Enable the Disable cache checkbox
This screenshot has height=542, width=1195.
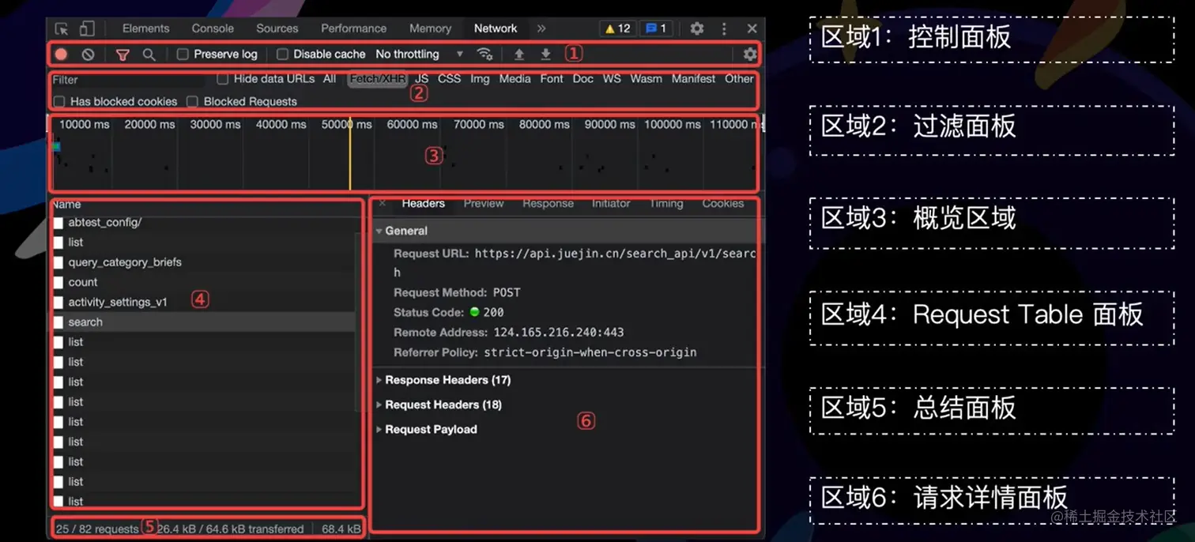point(282,55)
